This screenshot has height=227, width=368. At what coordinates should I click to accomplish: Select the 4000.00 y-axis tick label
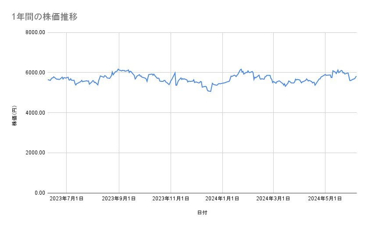[34, 113]
